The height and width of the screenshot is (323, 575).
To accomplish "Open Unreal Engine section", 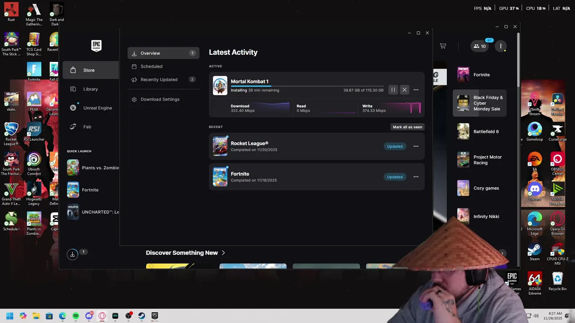I will coord(91,108).
